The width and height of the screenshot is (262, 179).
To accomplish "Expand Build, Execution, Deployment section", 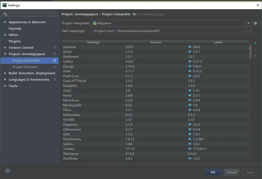I will pos(5,73).
